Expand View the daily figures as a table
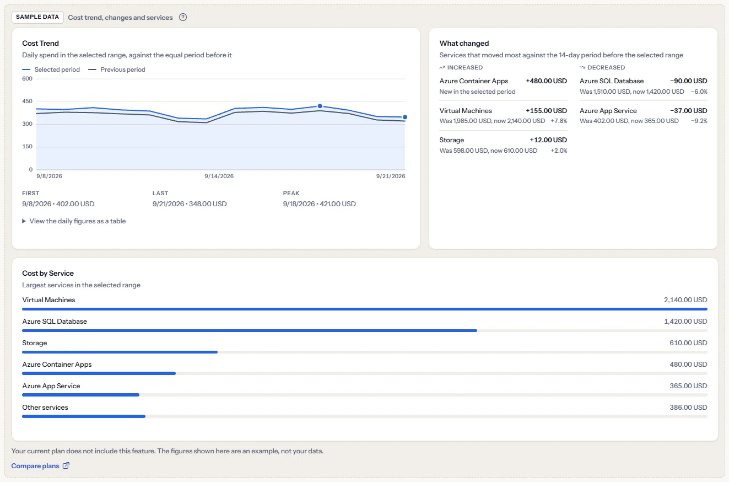The width and height of the screenshot is (729, 482). tap(74, 221)
